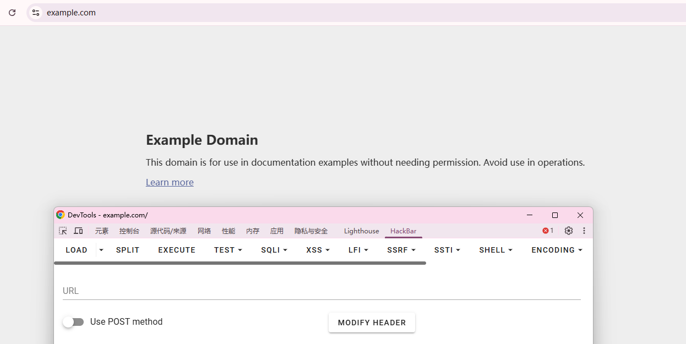
Task: Activate the inspect element picker icon
Action: click(x=63, y=231)
